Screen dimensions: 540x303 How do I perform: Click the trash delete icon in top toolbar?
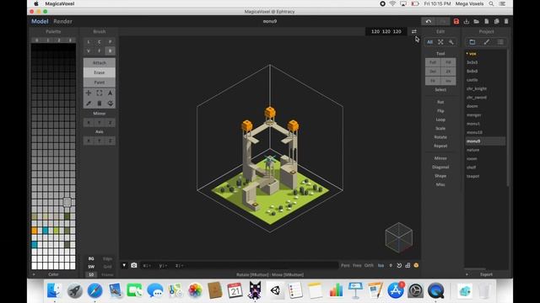(506, 21)
